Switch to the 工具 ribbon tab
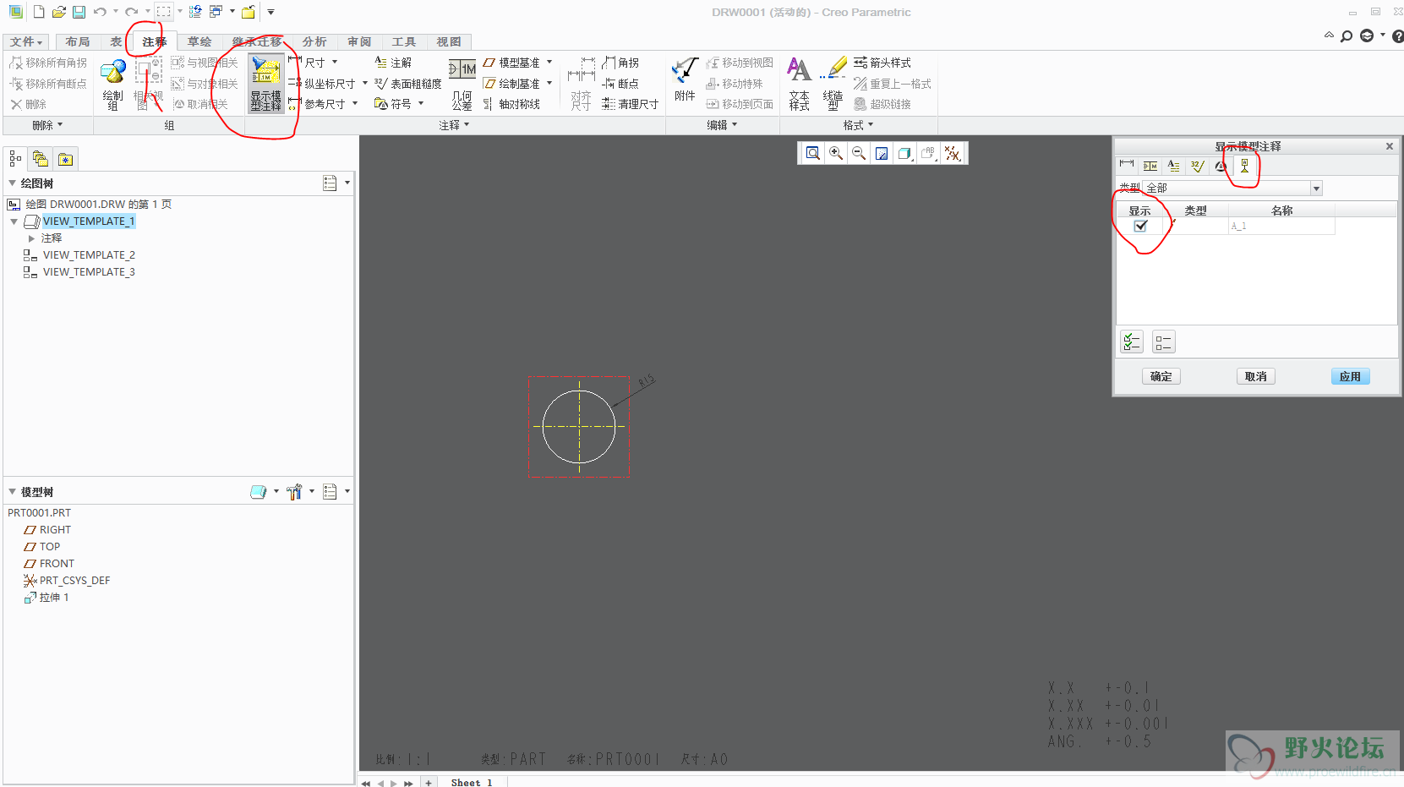This screenshot has height=787, width=1404. [404, 41]
